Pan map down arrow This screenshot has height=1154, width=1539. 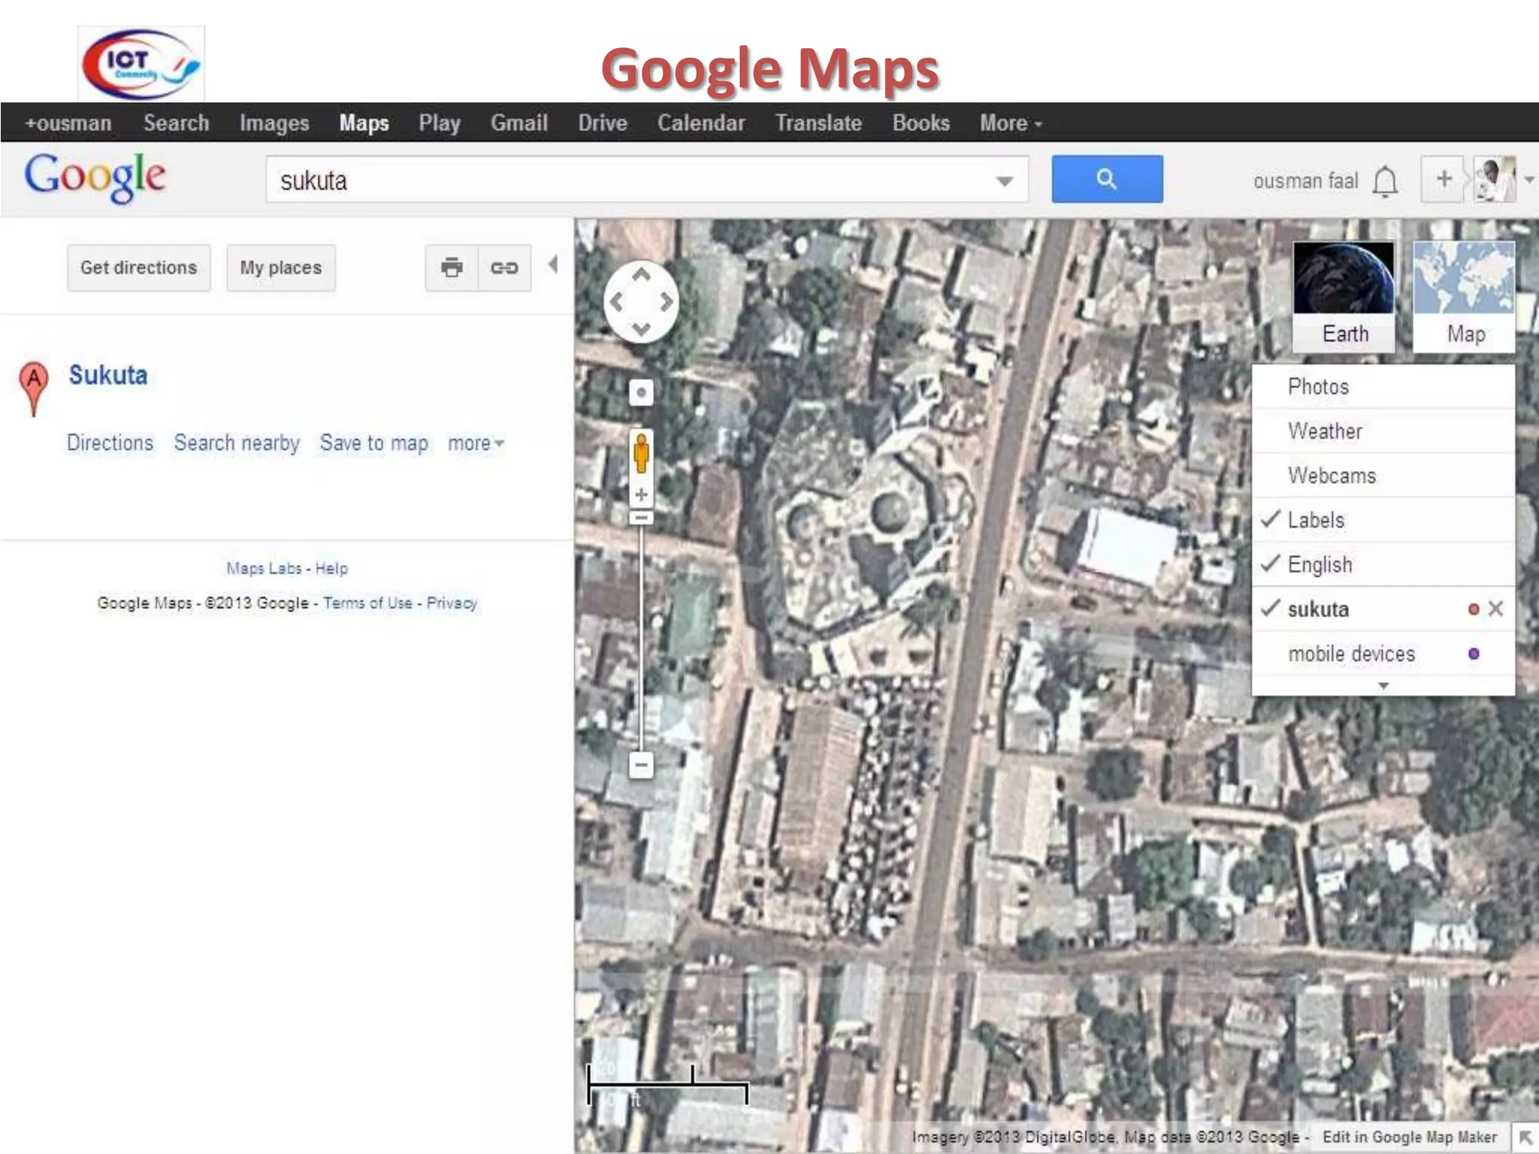pyautogui.click(x=641, y=329)
